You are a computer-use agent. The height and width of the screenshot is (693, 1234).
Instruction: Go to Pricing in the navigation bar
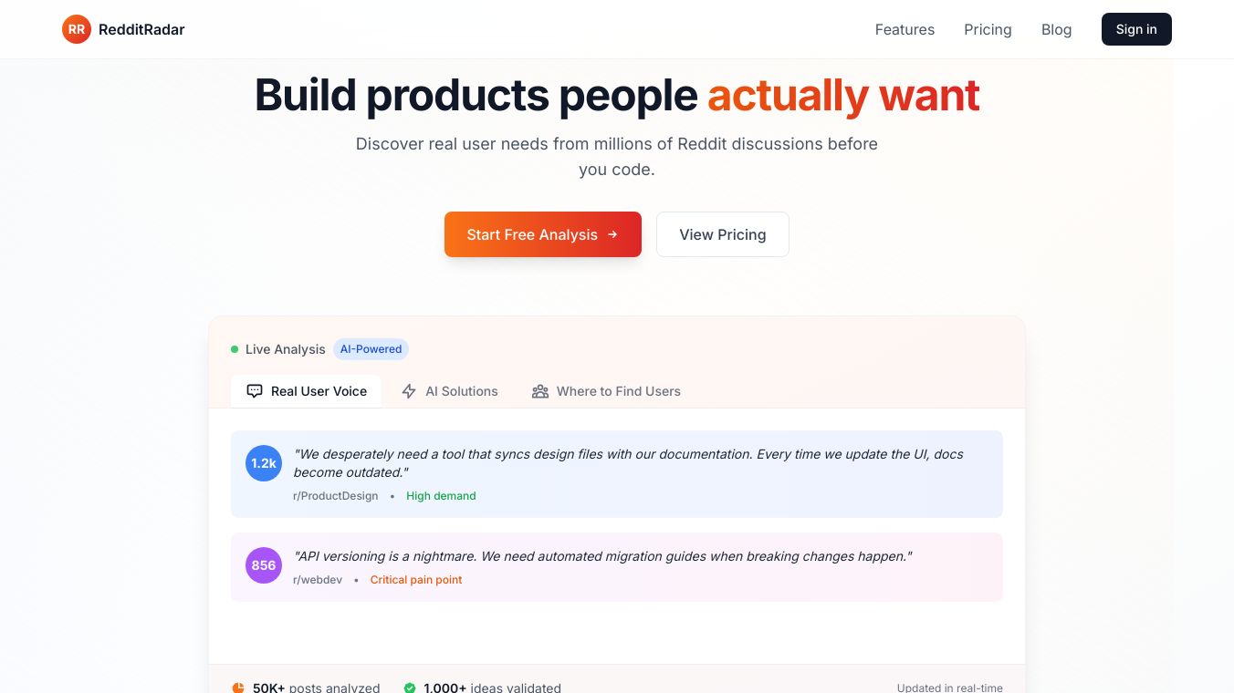pos(988,29)
